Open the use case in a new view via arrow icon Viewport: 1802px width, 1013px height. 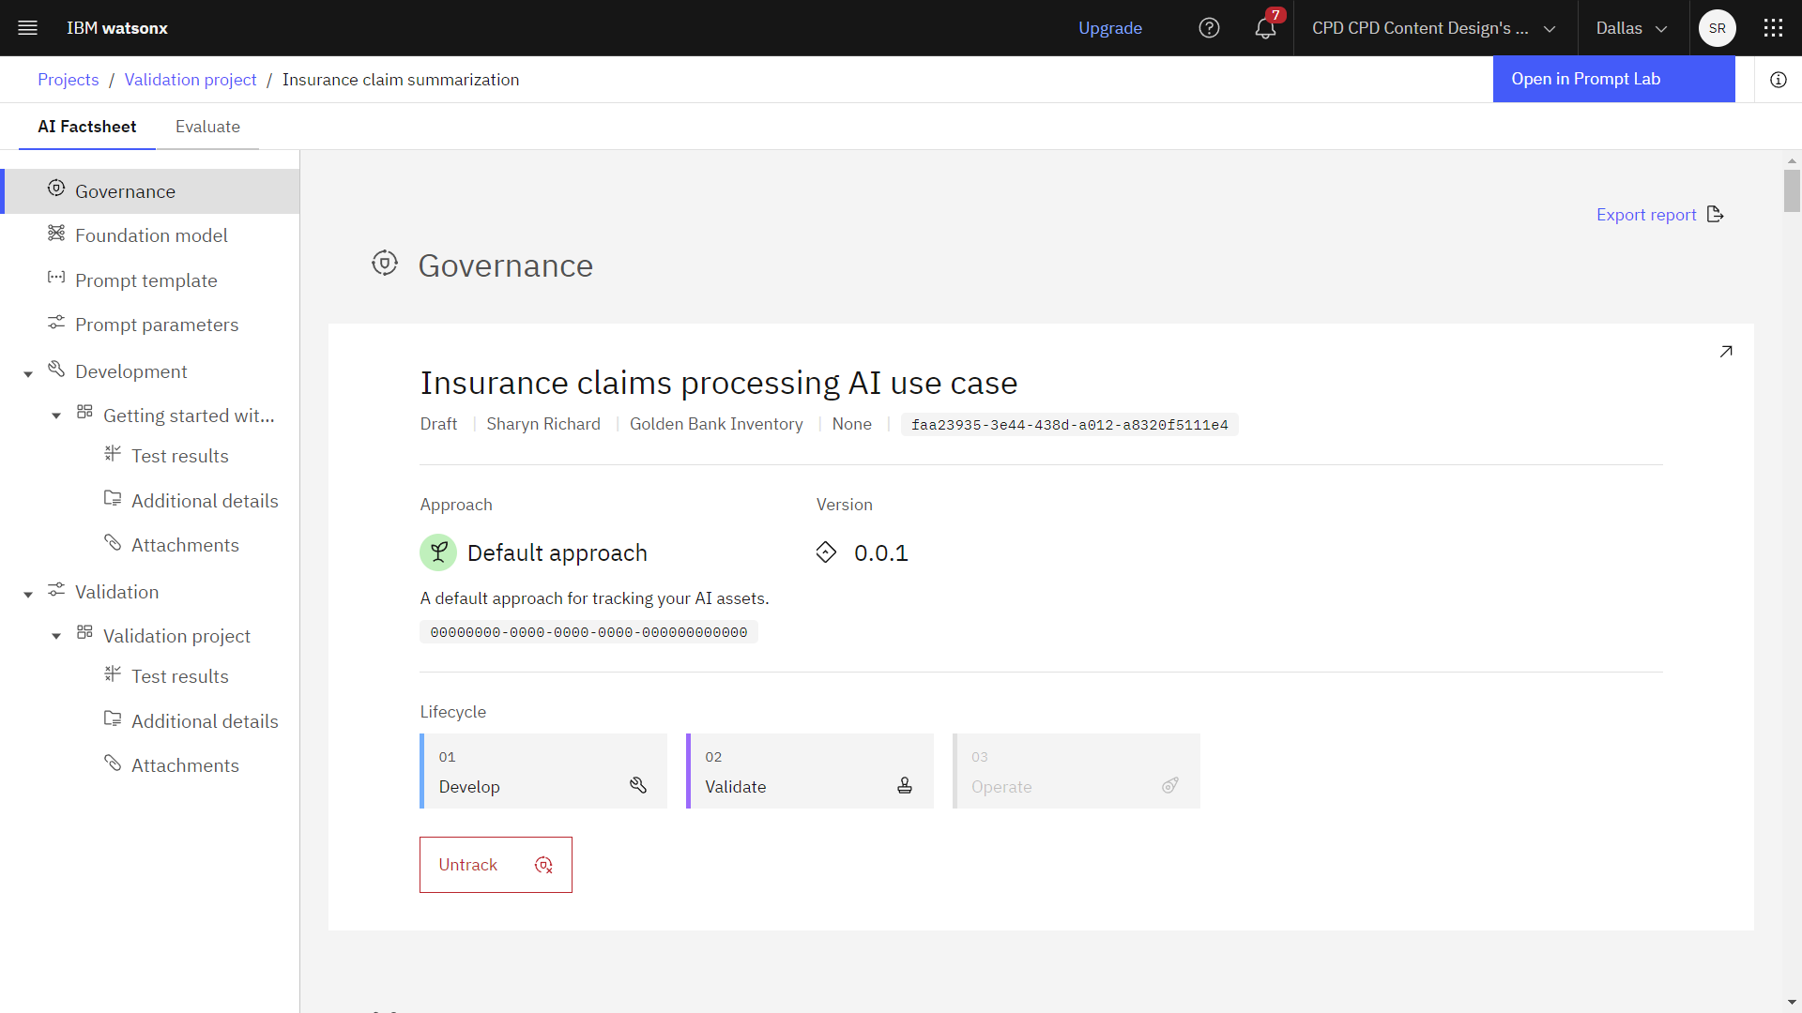coord(1725,352)
